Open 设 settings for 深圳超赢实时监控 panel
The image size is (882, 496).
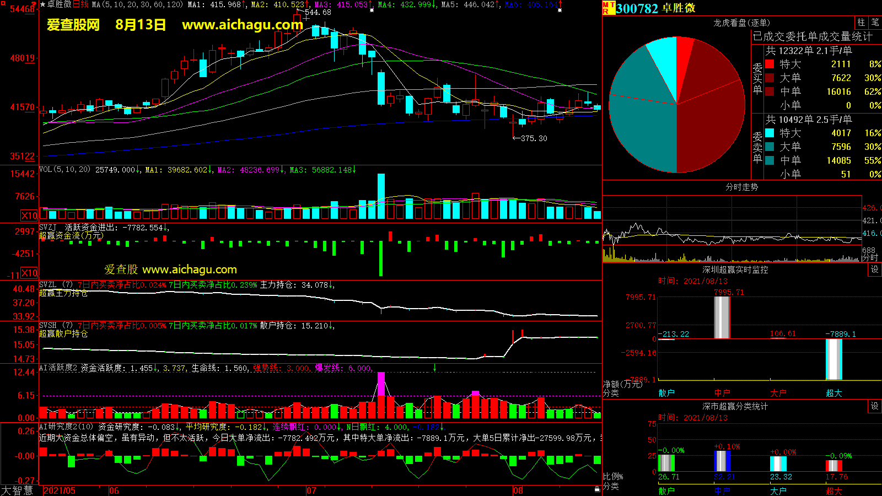875,269
